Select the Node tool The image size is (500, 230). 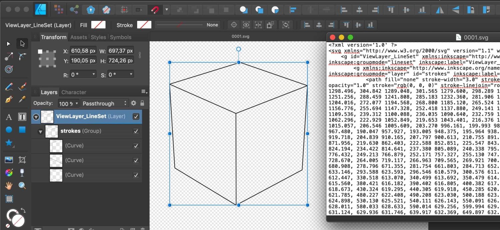point(22,43)
